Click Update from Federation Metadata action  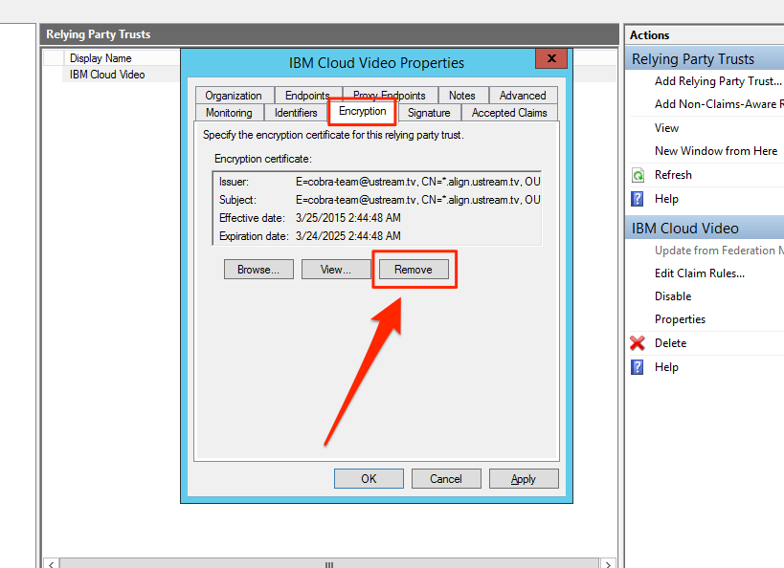click(x=719, y=251)
